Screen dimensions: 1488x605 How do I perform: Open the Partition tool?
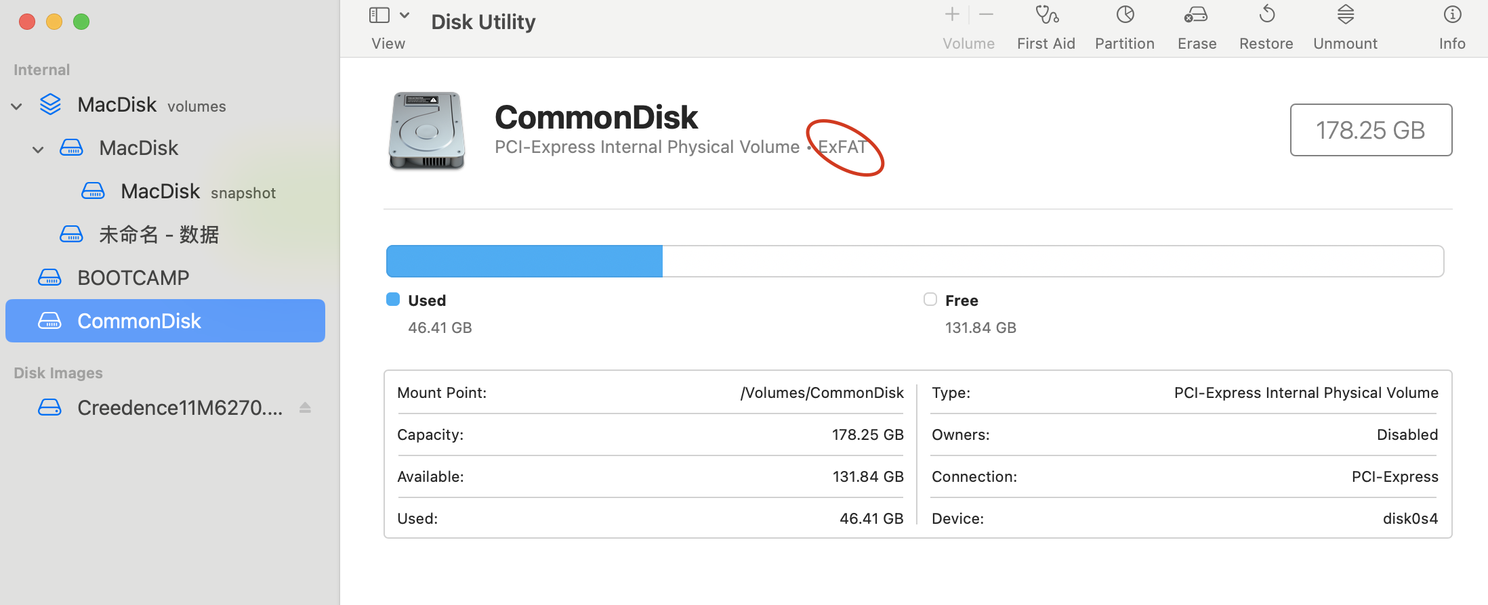tap(1124, 27)
